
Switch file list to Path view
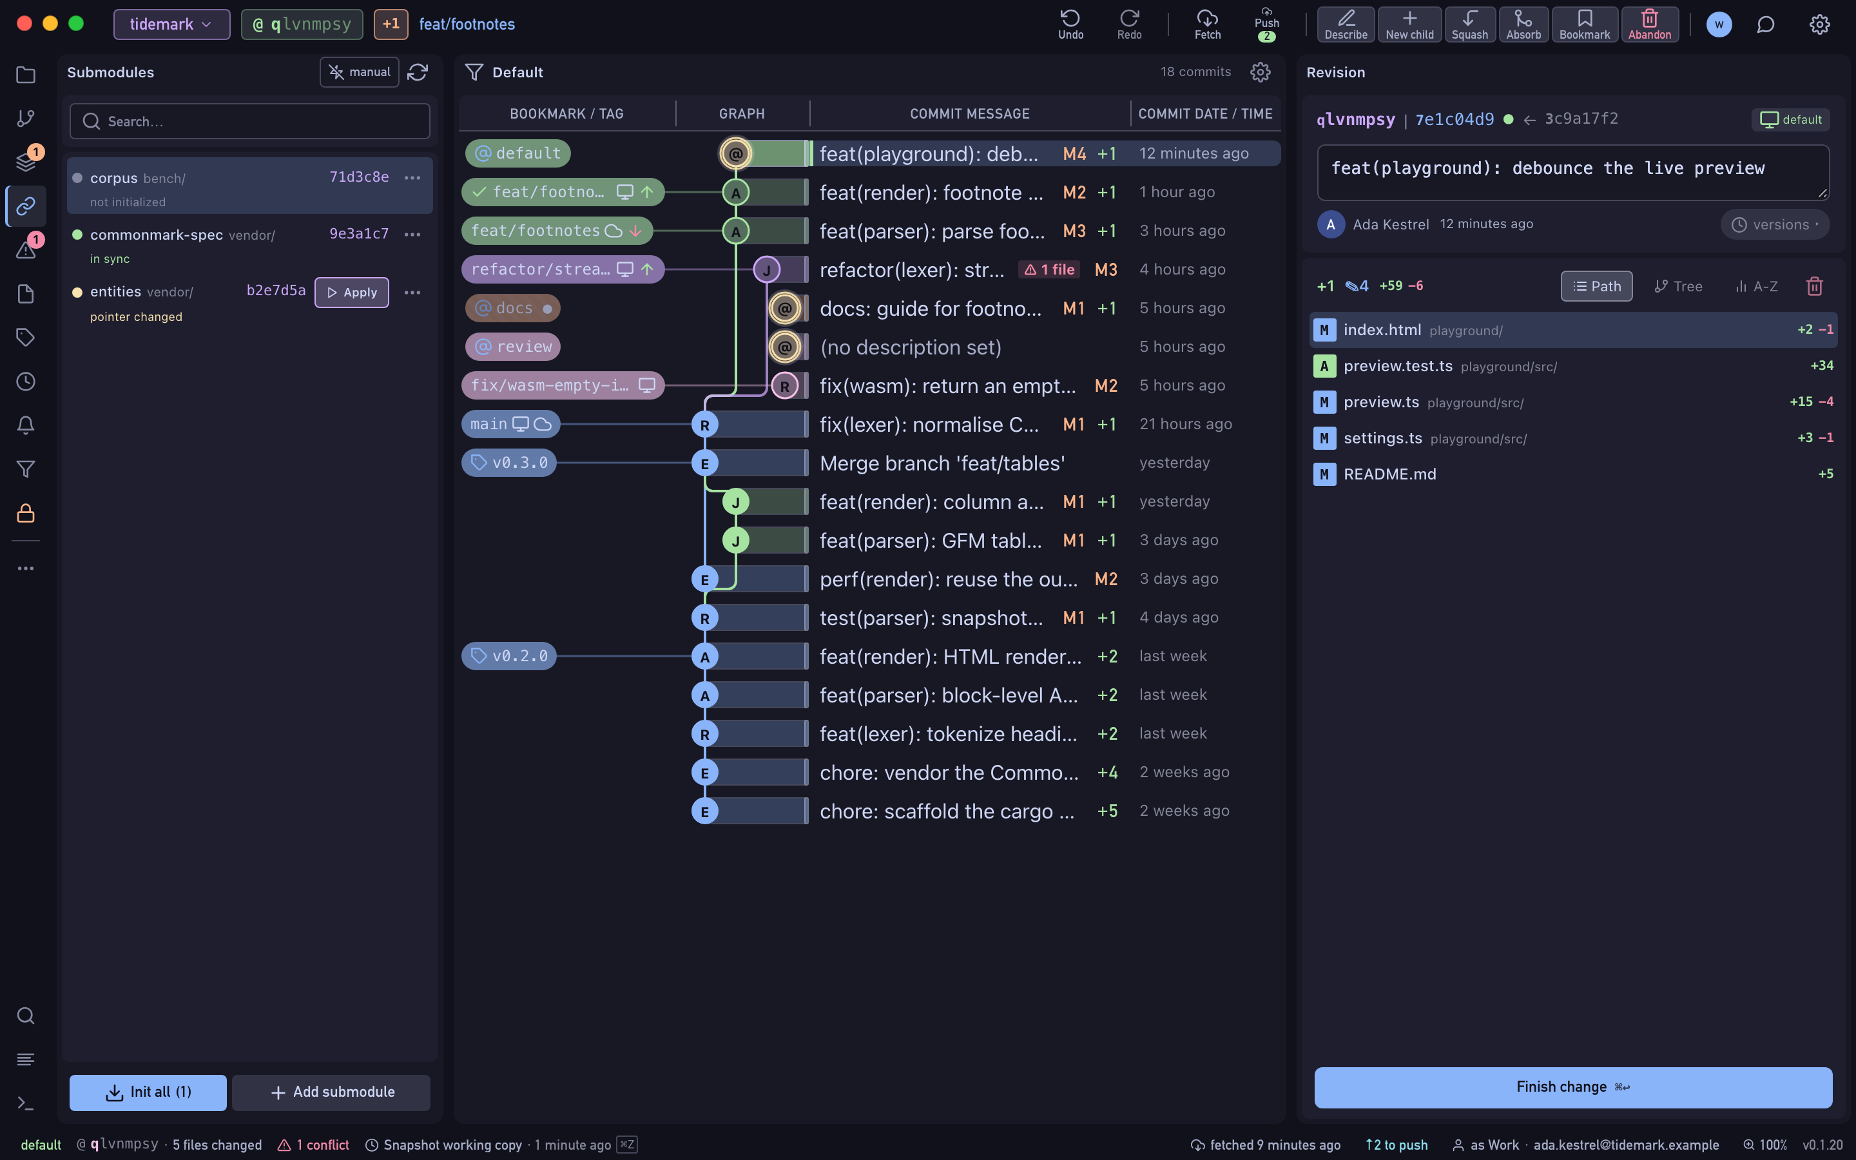click(x=1596, y=286)
